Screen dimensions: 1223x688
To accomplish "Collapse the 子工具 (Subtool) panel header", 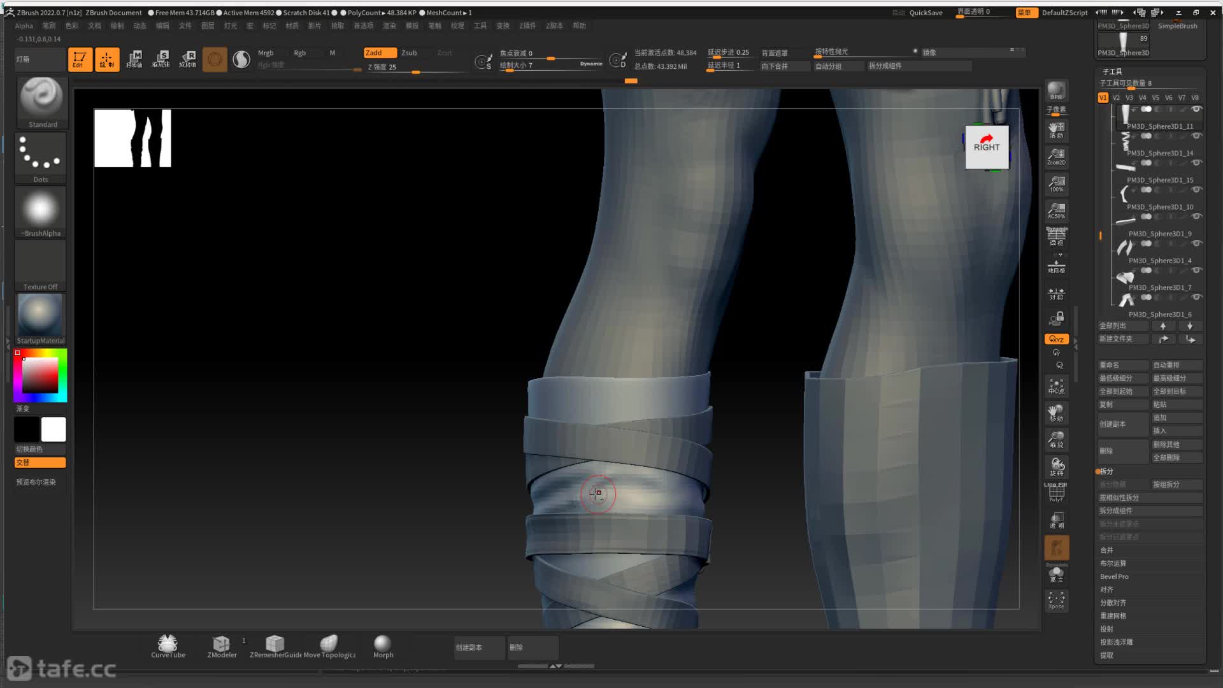I will pyautogui.click(x=1112, y=71).
